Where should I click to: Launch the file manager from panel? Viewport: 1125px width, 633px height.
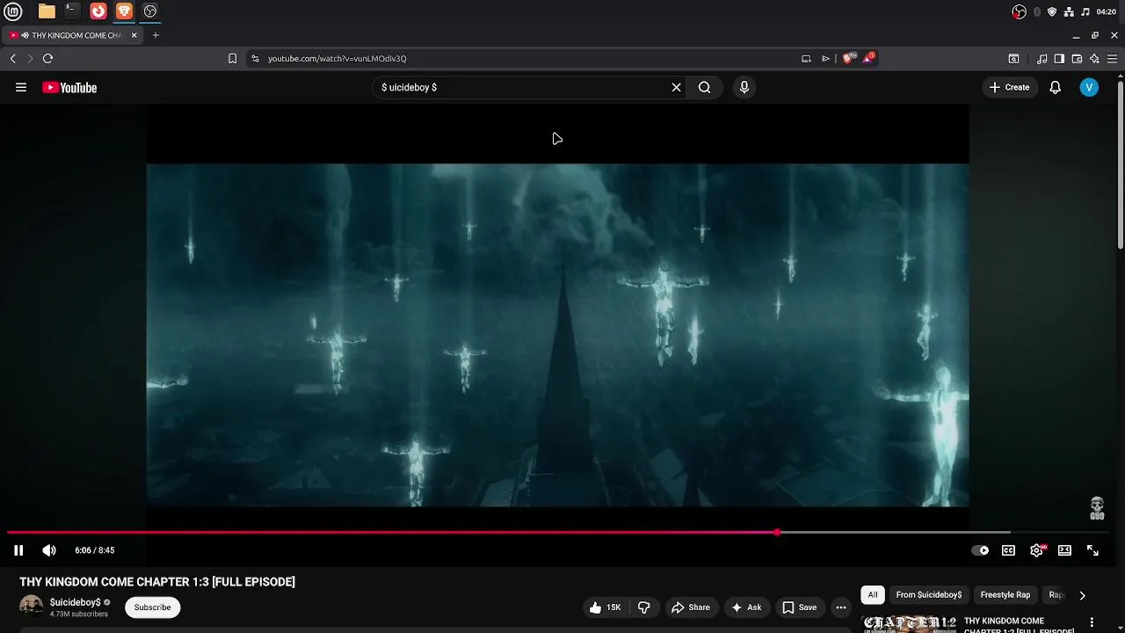(x=47, y=11)
